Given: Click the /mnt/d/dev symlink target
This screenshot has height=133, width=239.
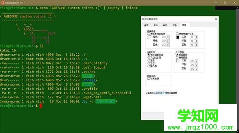Looking at the screenshot, I should (x=105, y=101).
